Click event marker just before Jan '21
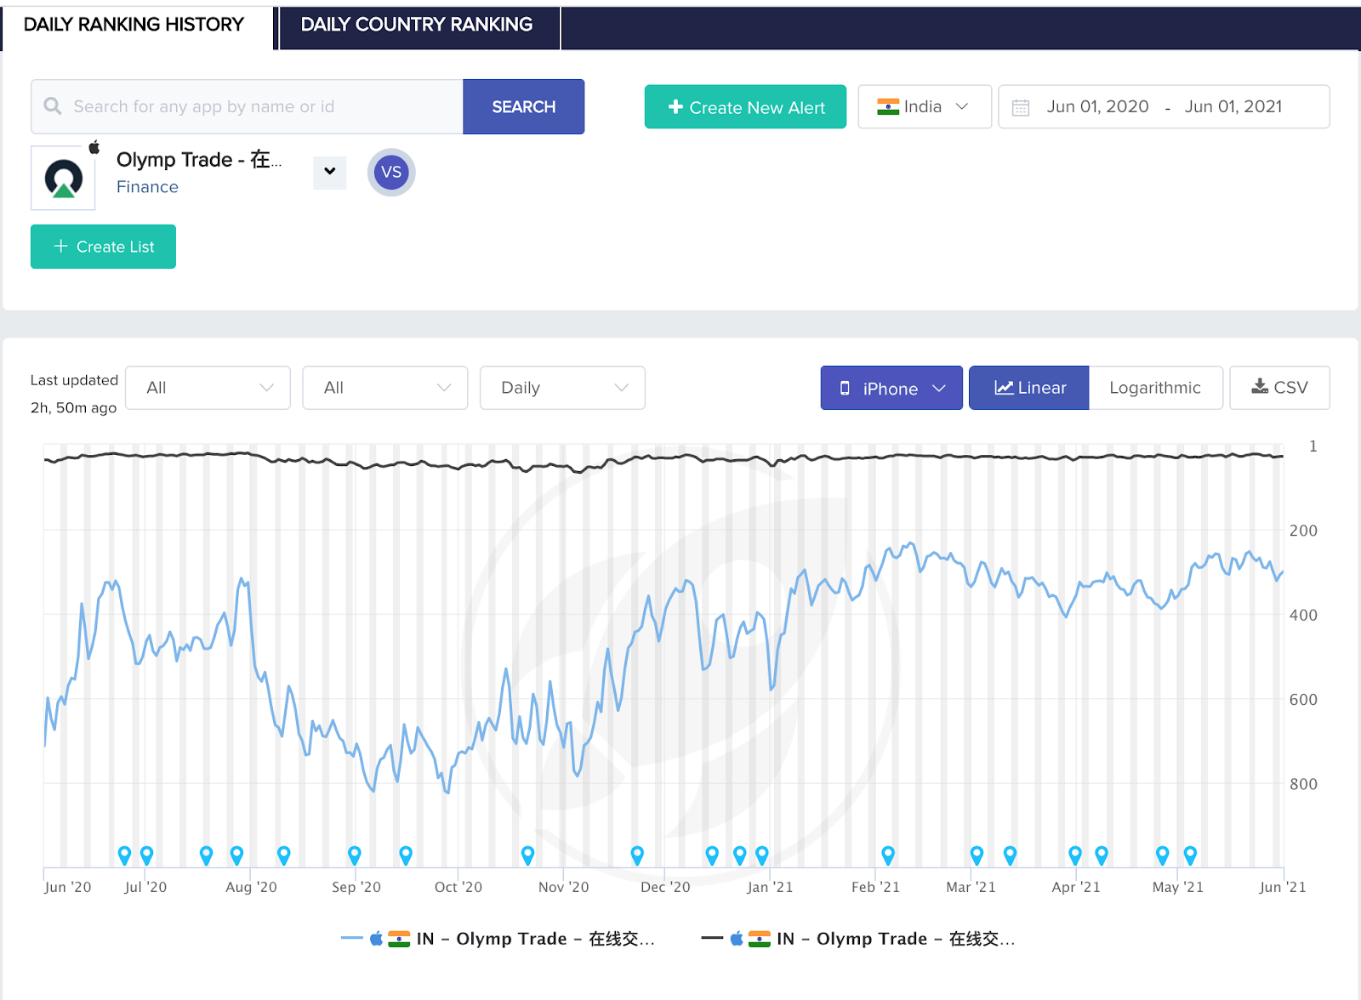Viewport: 1361px width, 1000px height. 761,855
